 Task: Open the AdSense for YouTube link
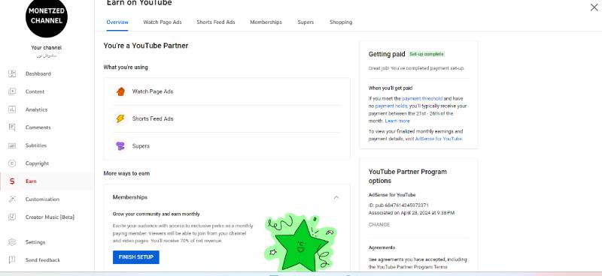pos(439,139)
